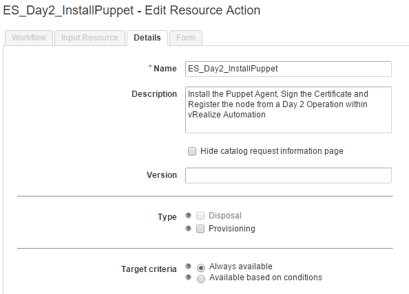This screenshot has width=409, height=294.
Task: Click help icon next to Always available
Action: click(x=188, y=266)
